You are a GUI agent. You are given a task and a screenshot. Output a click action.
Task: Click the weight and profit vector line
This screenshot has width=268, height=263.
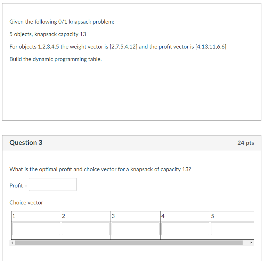coord(118,47)
